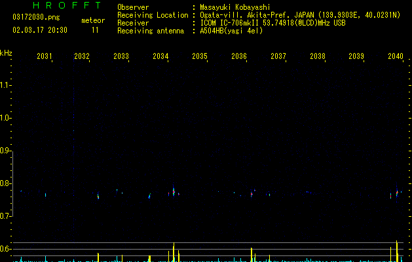Click the kHz axis unit label
The image size is (412, 262).
(6, 53)
